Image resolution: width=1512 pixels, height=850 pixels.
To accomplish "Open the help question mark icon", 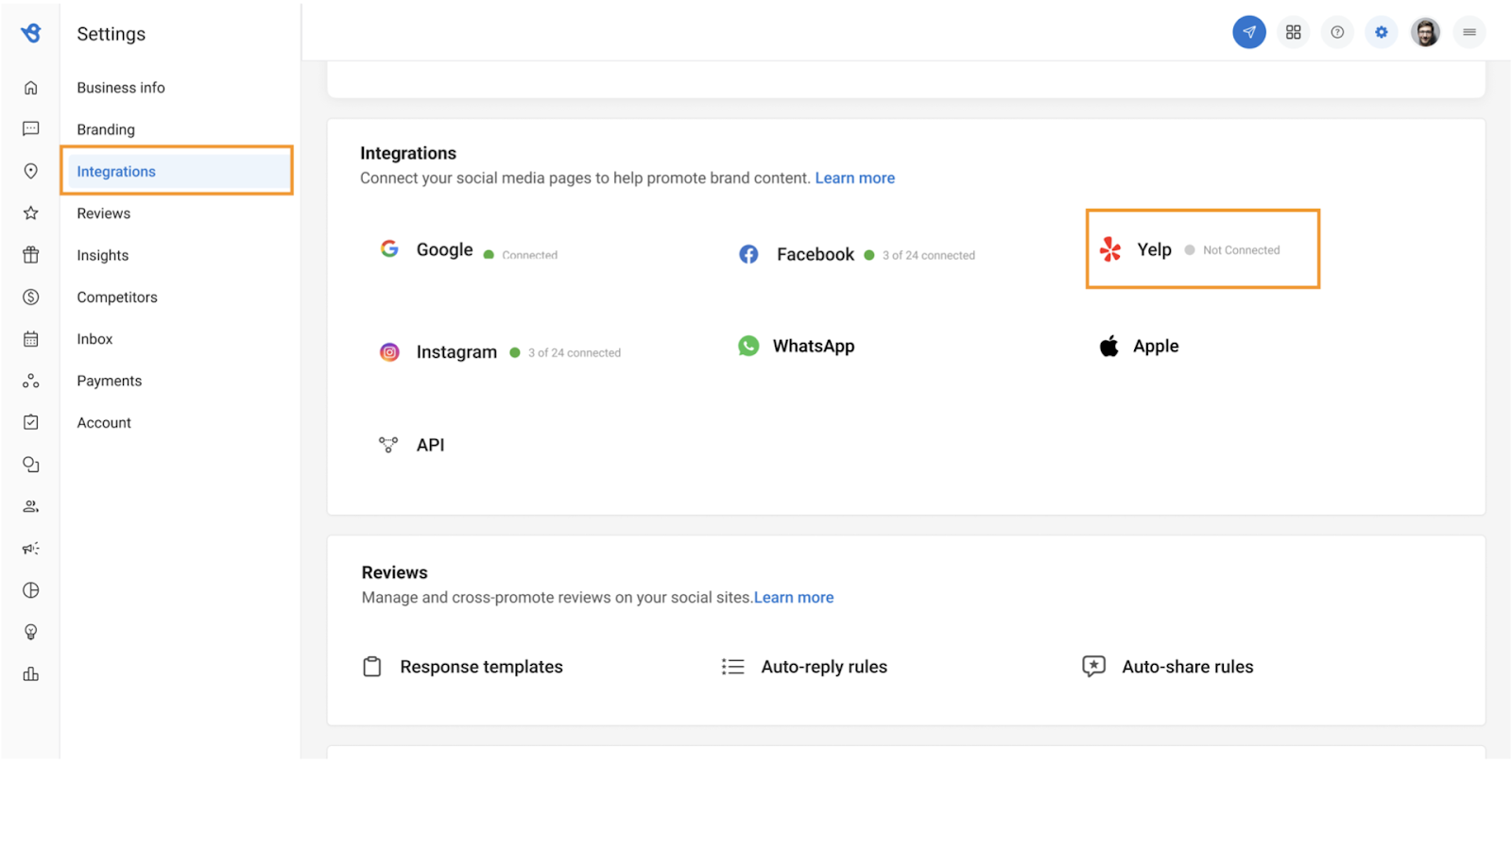I will 1337,32.
